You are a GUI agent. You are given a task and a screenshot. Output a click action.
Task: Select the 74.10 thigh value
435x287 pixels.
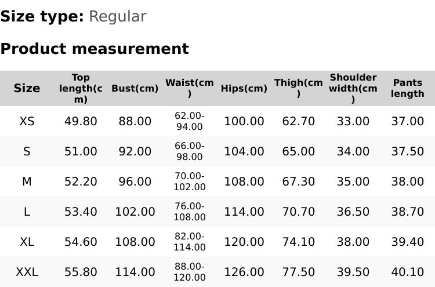pyautogui.click(x=299, y=242)
